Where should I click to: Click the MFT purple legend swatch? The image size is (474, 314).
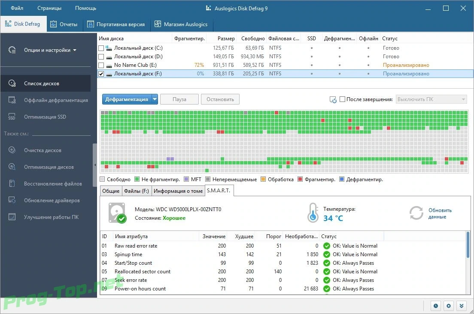coord(186,179)
